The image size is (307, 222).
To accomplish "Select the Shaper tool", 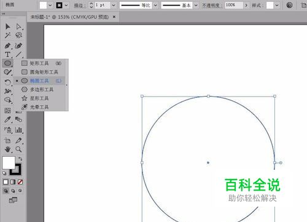I will (7, 72).
